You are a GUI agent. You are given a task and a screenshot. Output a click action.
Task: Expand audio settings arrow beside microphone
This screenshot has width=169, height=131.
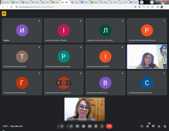[x=58, y=126]
